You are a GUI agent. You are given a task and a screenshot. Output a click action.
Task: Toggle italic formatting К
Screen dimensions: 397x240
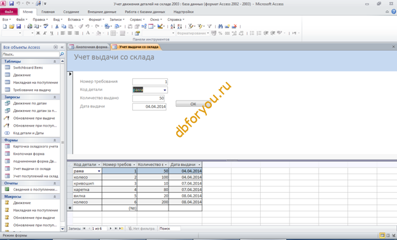[x=45, y=33]
